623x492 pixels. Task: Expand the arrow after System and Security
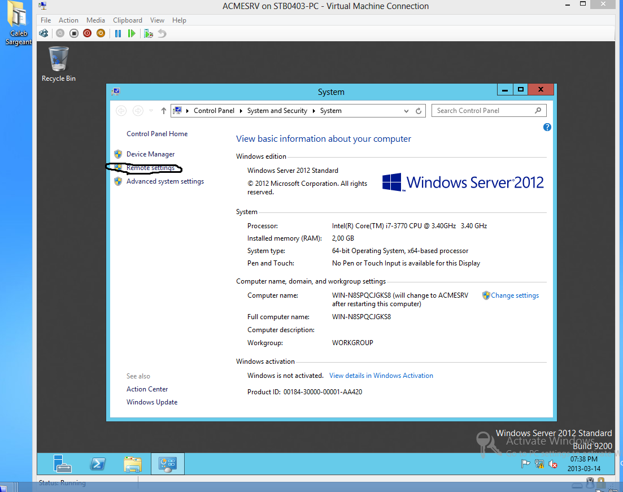314,111
